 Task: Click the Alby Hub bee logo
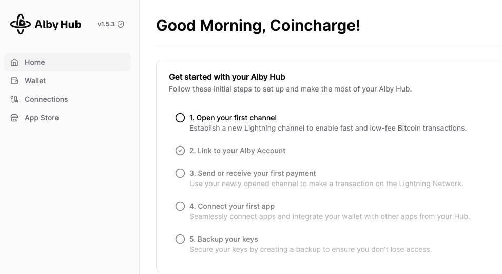tap(21, 24)
